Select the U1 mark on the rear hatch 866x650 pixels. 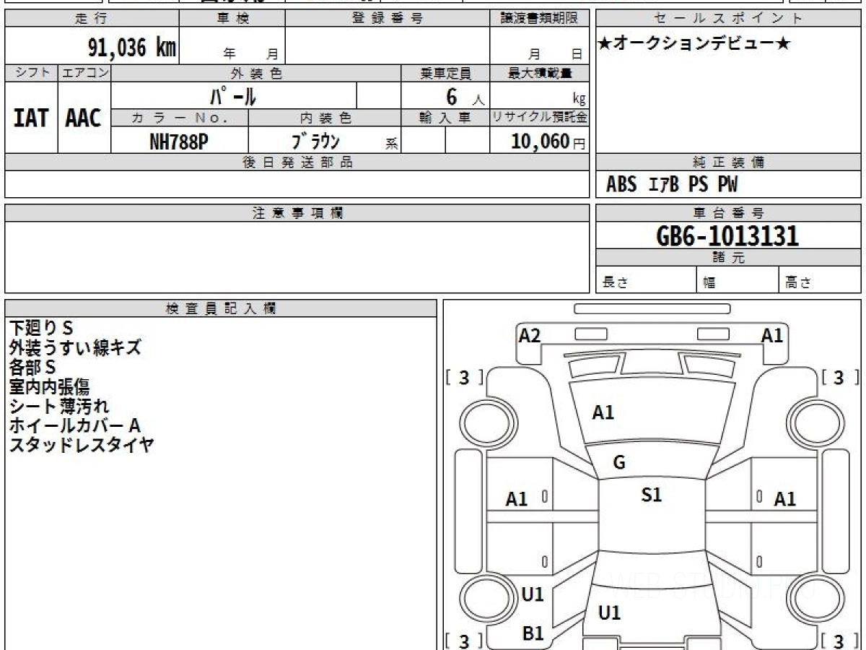610,613
